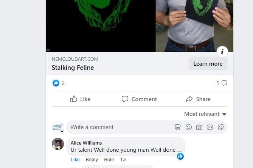253x168 pixels.
Task: Expand truncated comment with the ellipsis
Action: (179, 150)
